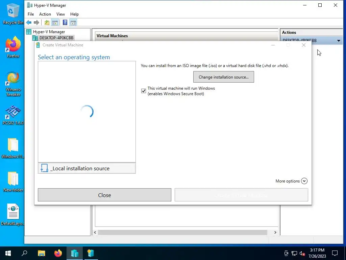The image size is (346, 260).
Task: Select the Firefox desktop shortcut
Action: tap(13, 47)
